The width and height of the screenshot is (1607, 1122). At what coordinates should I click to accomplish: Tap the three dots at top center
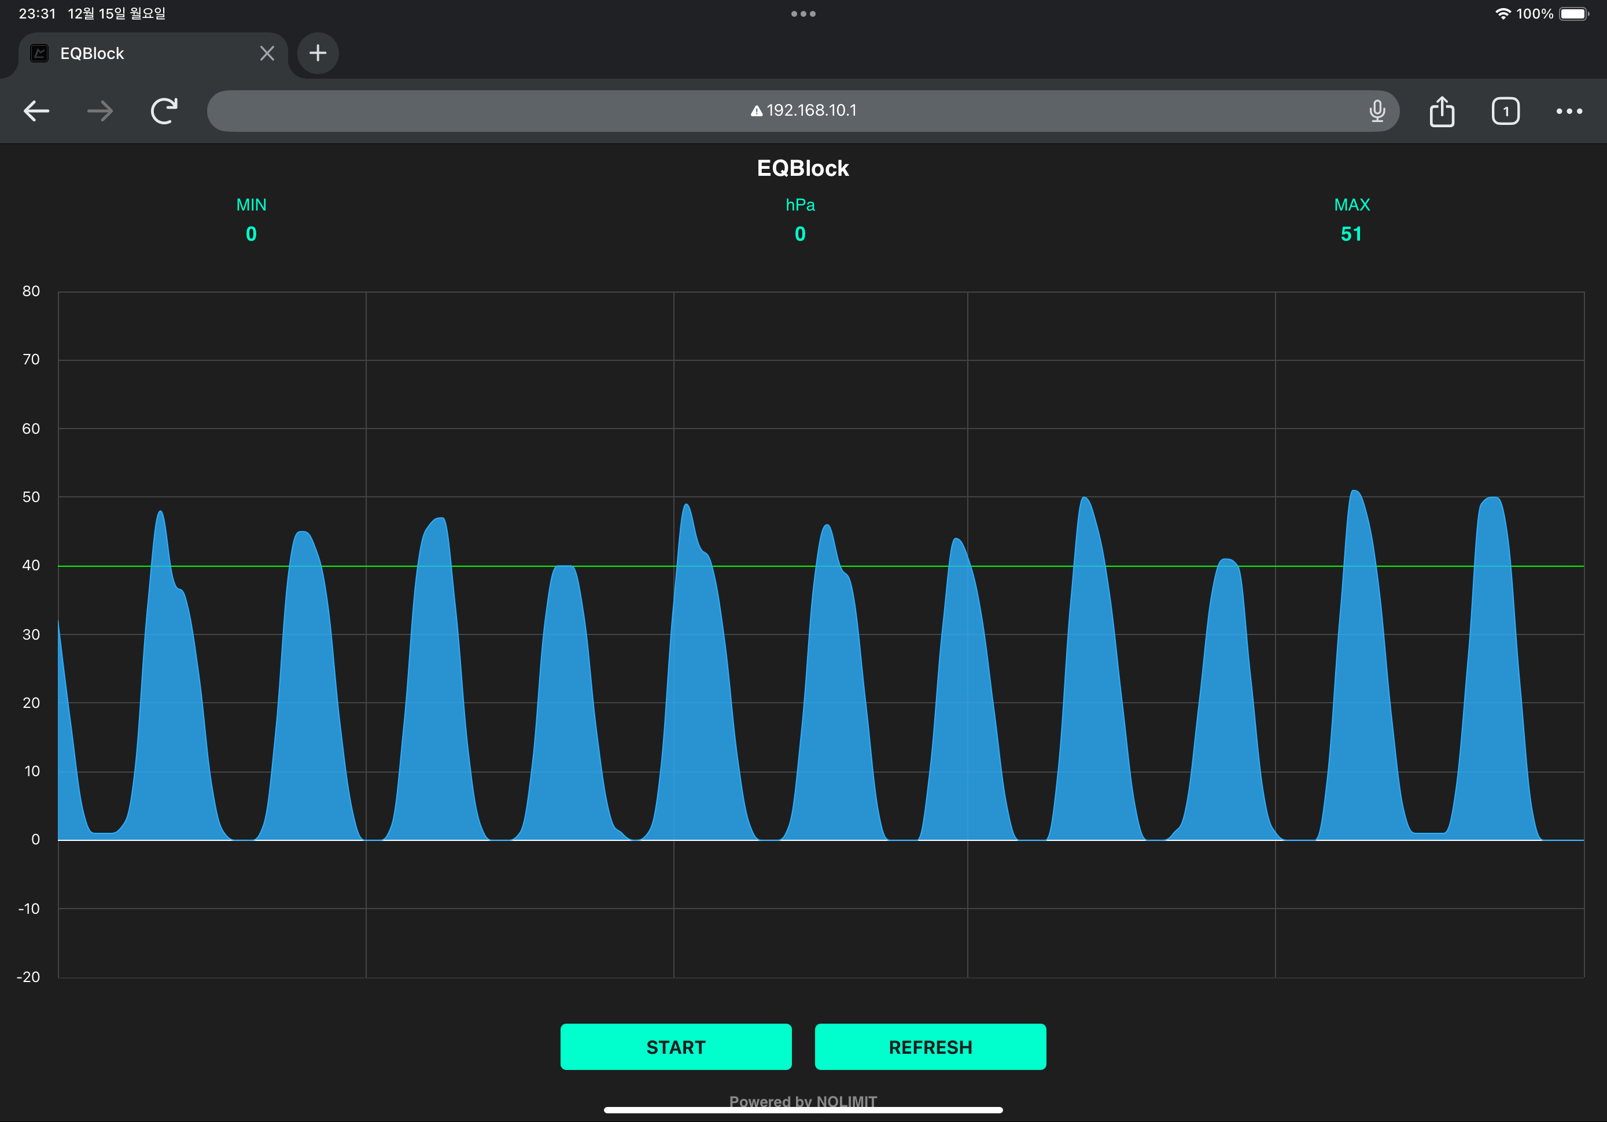click(803, 14)
